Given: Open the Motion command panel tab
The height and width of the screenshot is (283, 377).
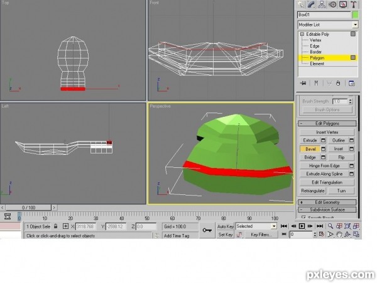Looking at the screenshot, I should pos(332,4).
